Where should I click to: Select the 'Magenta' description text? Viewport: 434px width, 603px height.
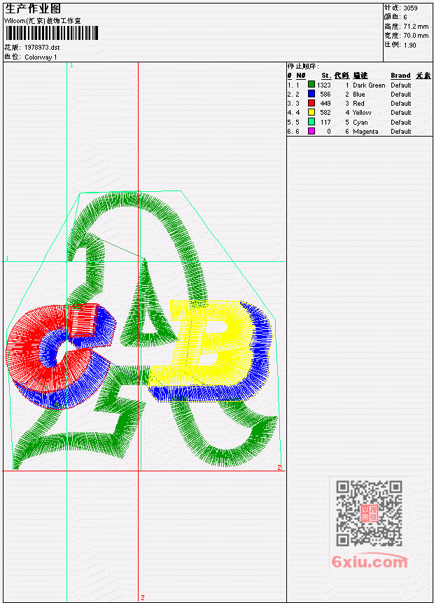click(x=365, y=132)
